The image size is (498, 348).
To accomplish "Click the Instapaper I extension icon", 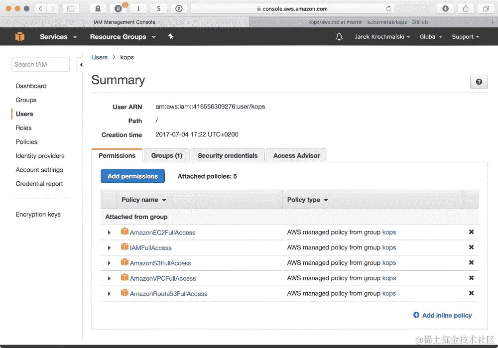I will [x=138, y=8].
